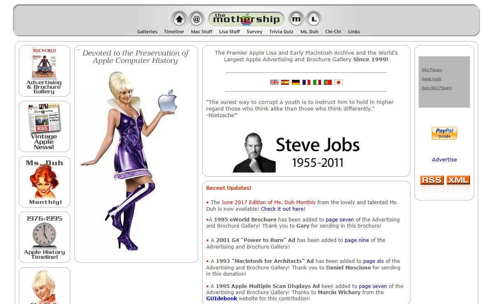Open "page seven" link in eWorld Brochure update

pos(340,220)
